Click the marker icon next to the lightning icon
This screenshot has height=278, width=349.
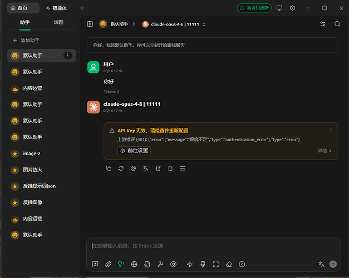pos(203,264)
